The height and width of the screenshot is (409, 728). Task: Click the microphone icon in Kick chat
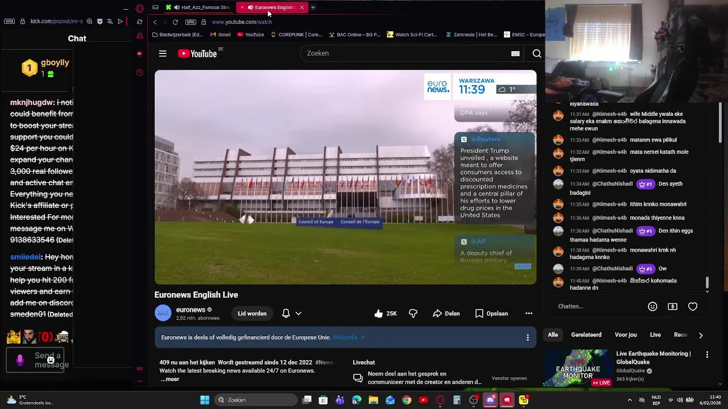(x=20, y=360)
